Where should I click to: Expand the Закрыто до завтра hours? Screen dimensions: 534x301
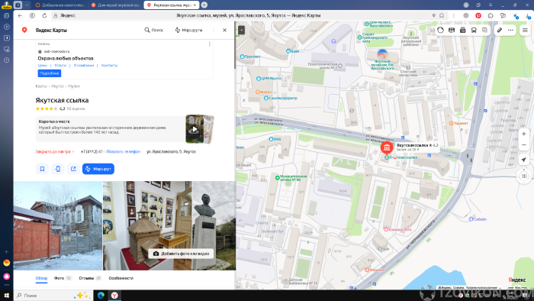tap(55, 152)
